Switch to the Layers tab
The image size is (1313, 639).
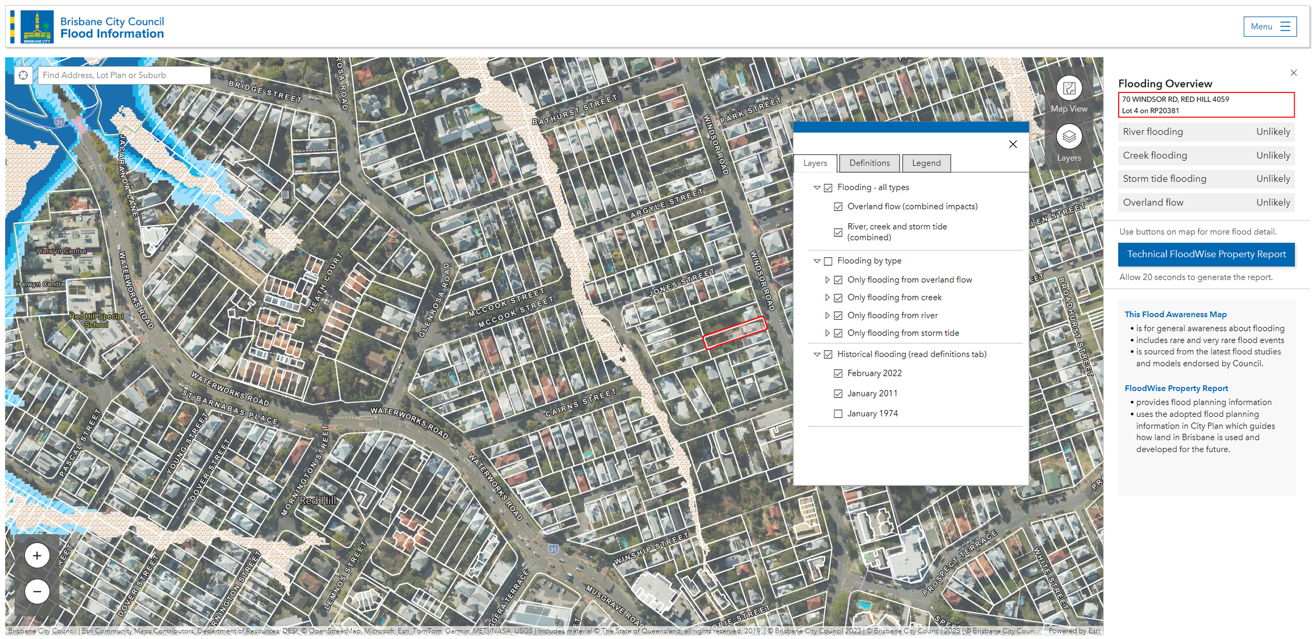pyautogui.click(x=815, y=163)
